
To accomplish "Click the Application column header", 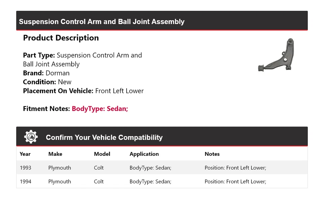I will [x=144, y=154].
